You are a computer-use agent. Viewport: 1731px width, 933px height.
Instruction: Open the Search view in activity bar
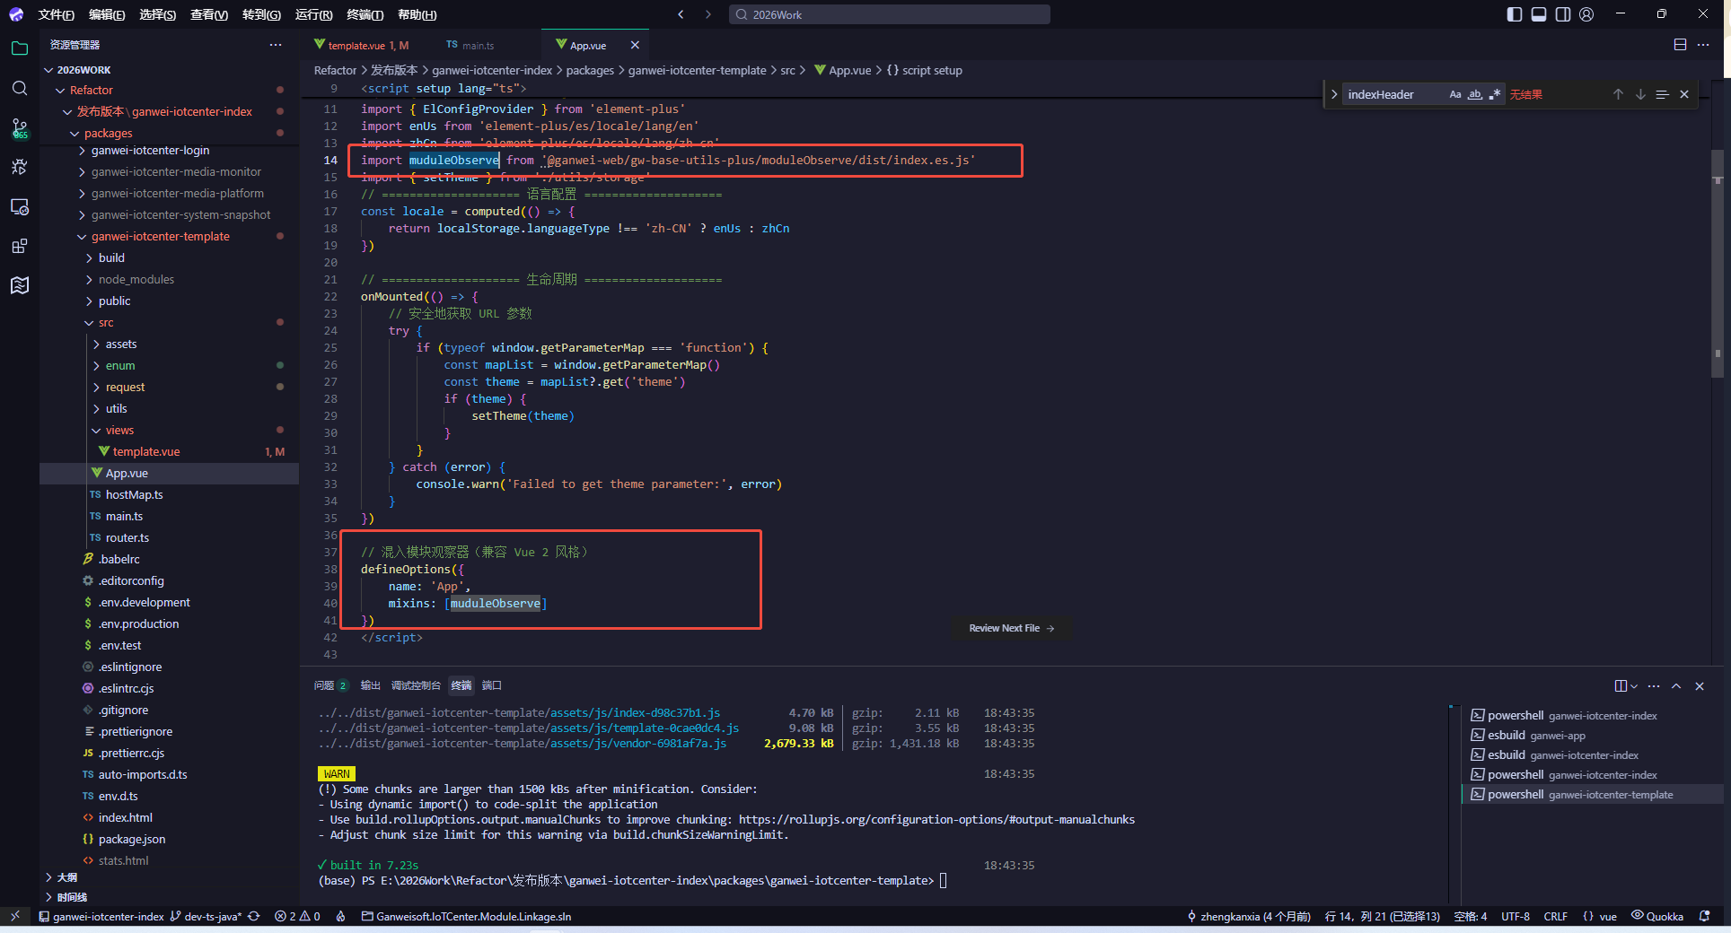pos(20,88)
